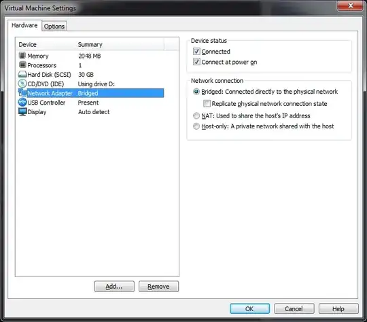367x322 pixels.
Task: Select the Memory row label
Action: pos(38,56)
